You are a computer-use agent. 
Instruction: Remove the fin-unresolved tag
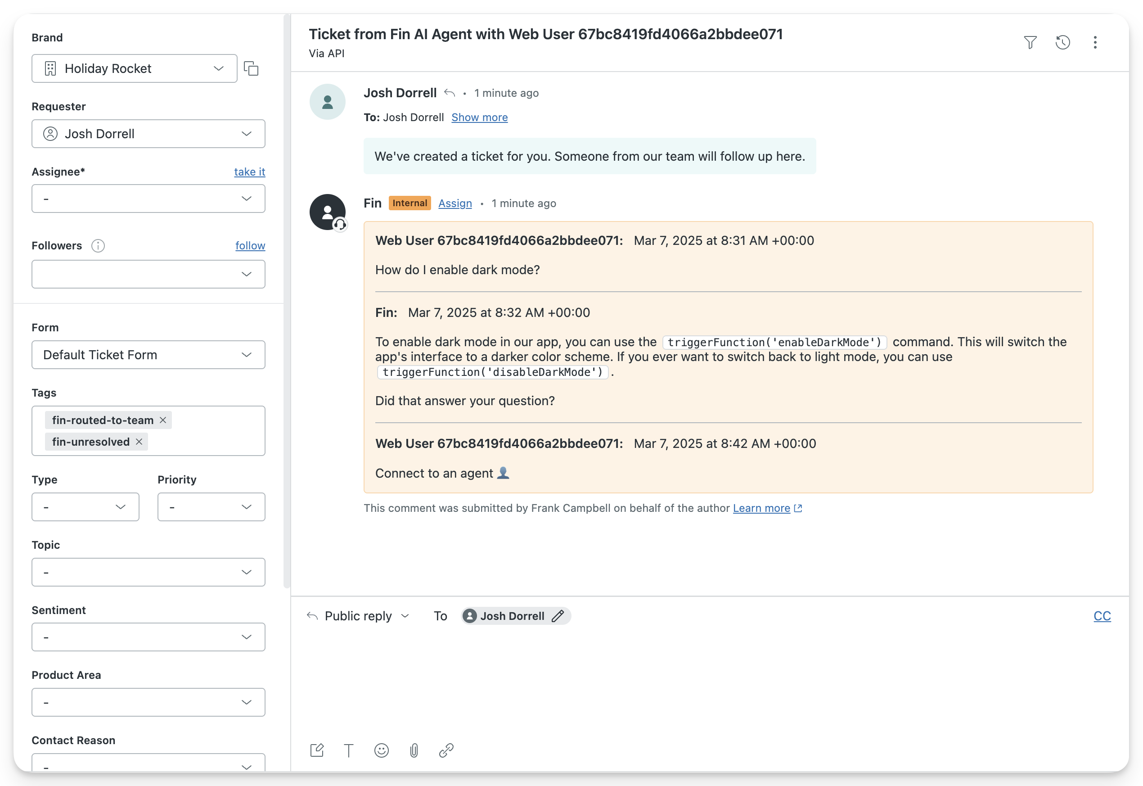139,442
